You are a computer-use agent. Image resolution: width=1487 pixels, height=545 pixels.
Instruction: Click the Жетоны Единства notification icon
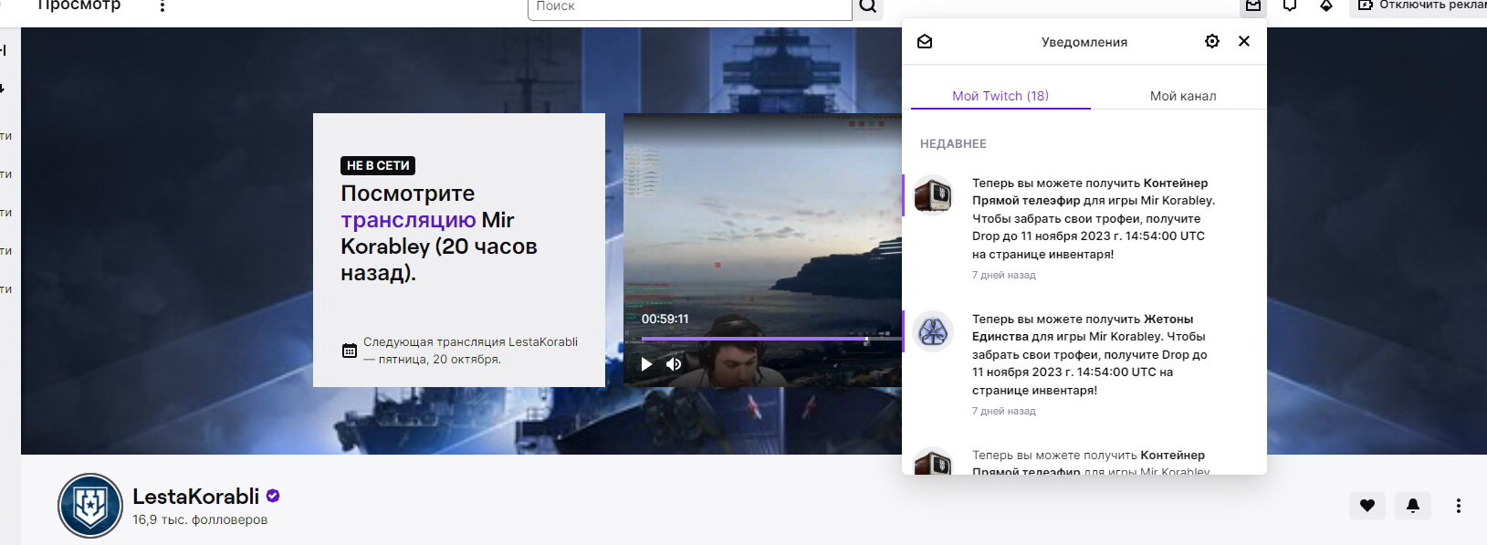pyautogui.click(x=933, y=331)
